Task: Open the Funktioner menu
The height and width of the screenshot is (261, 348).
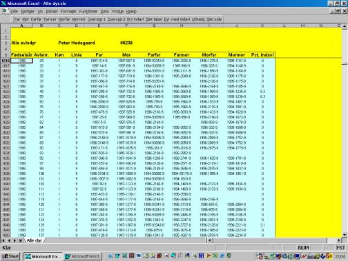Action: point(88,11)
